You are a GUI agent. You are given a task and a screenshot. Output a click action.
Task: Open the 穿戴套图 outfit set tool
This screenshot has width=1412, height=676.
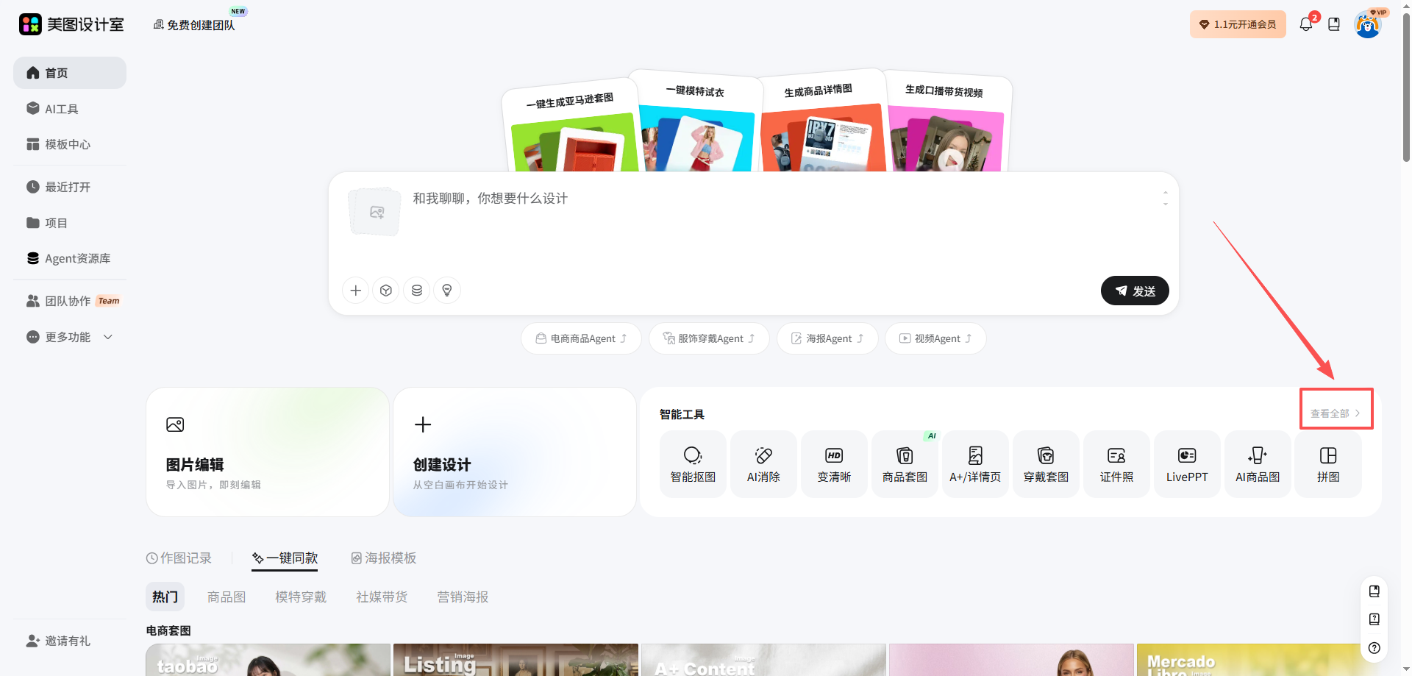(x=1045, y=463)
